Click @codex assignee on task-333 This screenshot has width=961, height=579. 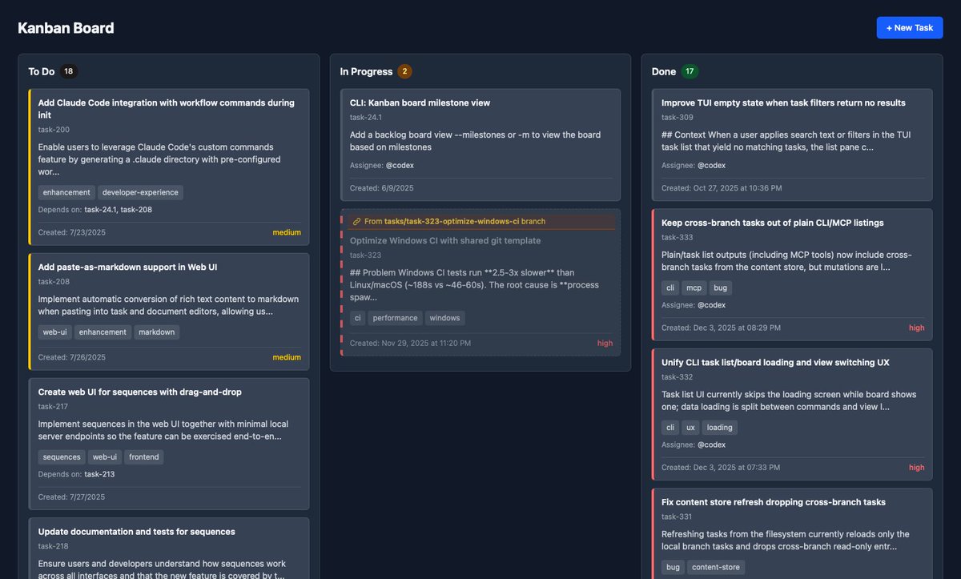pos(711,305)
